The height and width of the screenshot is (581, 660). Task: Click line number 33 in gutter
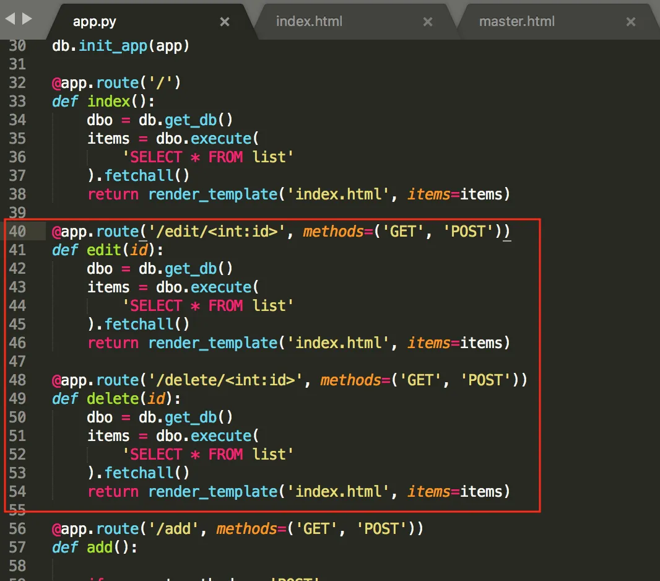pos(17,102)
